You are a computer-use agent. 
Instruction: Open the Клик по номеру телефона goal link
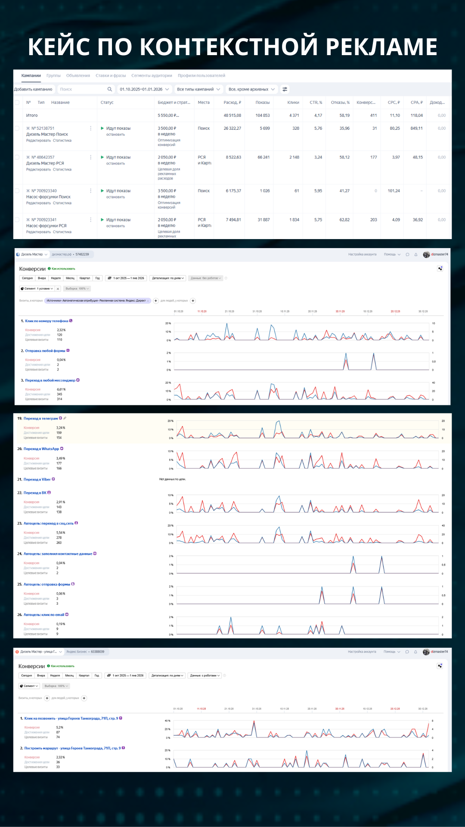pos(46,321)
